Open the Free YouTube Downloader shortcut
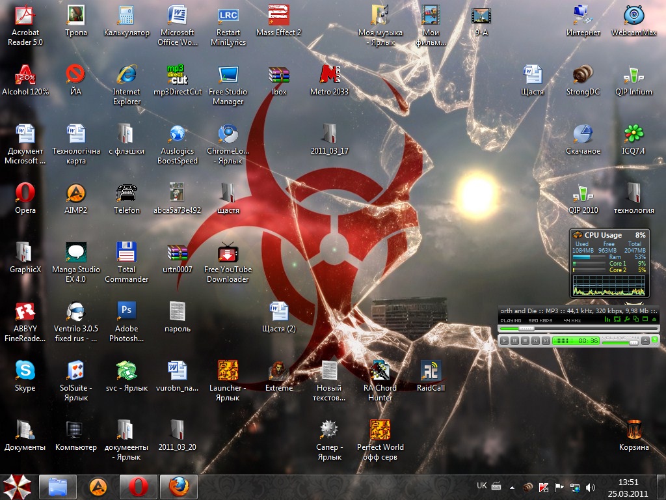This screenshot has height=500, width=666. click(x=228, y=252)
